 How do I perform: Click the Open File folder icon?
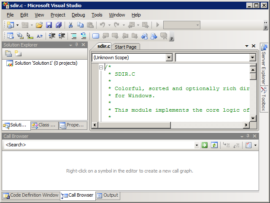pos(39,25)
